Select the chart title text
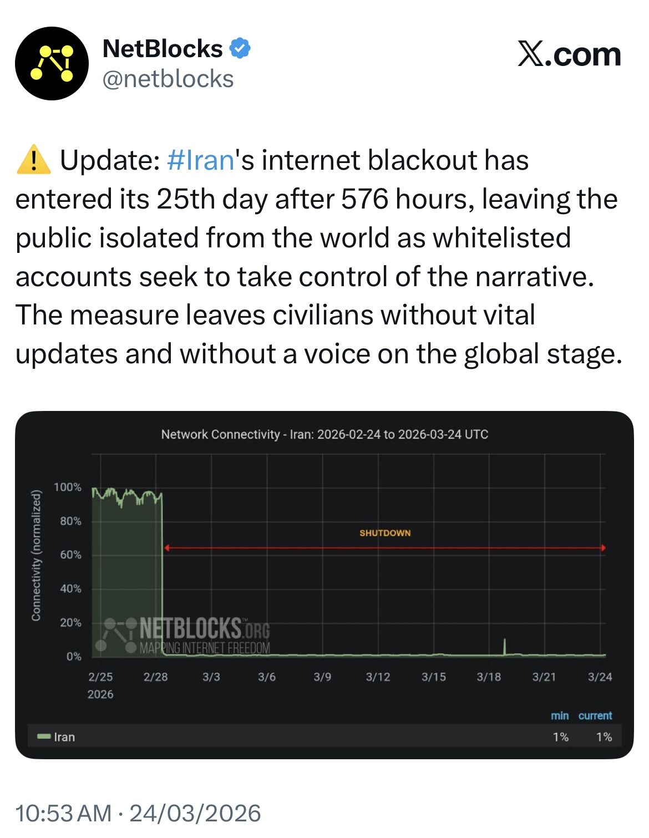 click(x=324, y=434)
